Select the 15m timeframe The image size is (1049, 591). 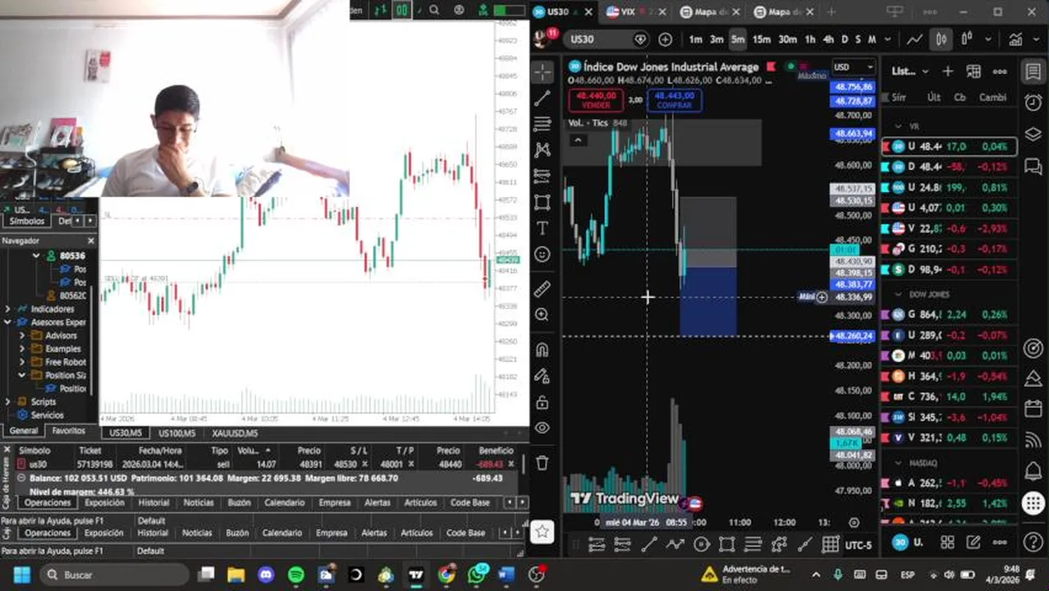pyautogui.click(x=761, y=39)
